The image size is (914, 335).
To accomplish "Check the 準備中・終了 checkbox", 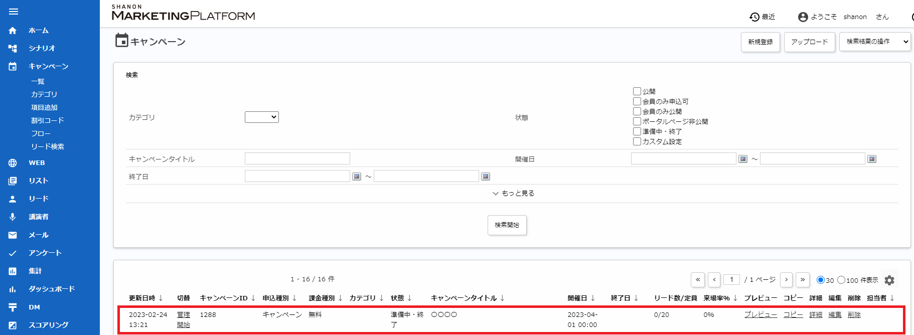I will tap(637, 131).
